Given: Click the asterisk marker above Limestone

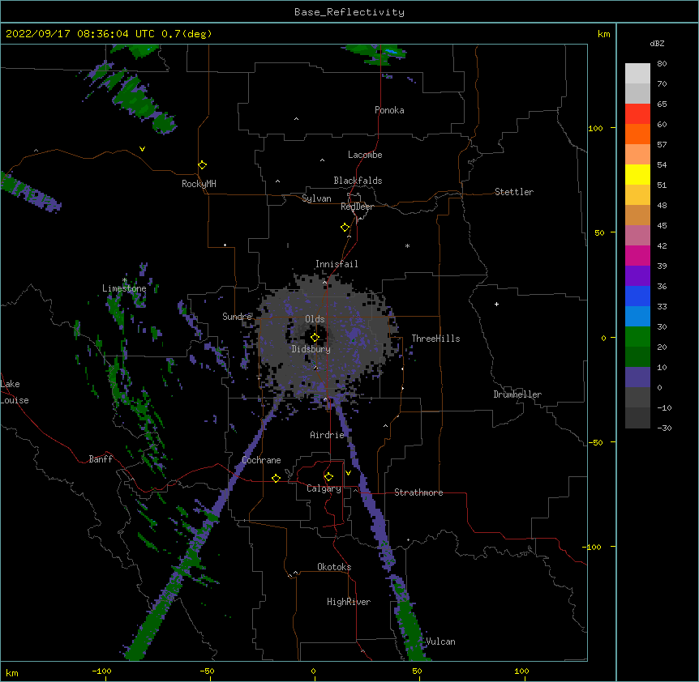Looking at the screenshot, I should (124, 280).
